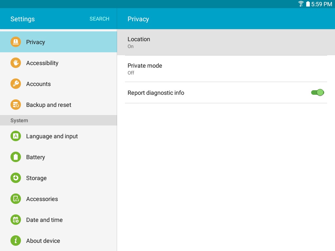Open About device label
The image size is (335, 251).
coord(43,241)
